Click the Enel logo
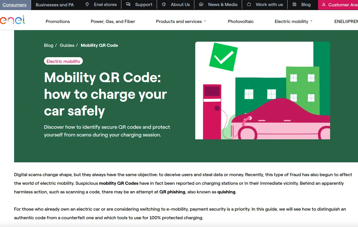Image resolution: width=358 pixels, height=227 pixels. pos(12,20)
